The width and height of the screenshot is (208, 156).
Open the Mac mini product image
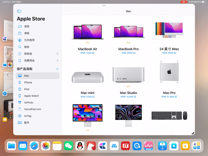[88, 77]
